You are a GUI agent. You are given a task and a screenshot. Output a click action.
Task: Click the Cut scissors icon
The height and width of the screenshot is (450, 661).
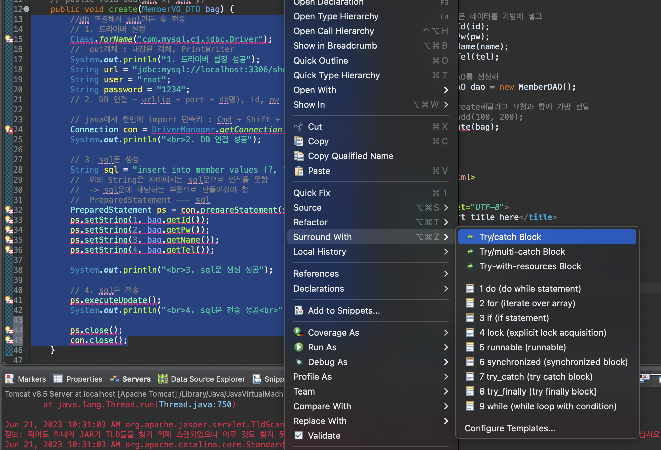(x=298, y=127)
